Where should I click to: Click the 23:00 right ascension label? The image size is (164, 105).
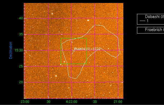click(25, 101)
